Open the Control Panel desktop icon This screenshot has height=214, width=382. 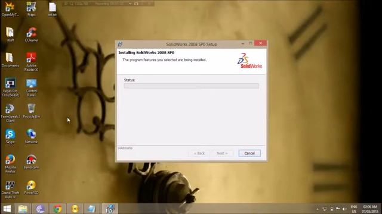click(32, 87)
